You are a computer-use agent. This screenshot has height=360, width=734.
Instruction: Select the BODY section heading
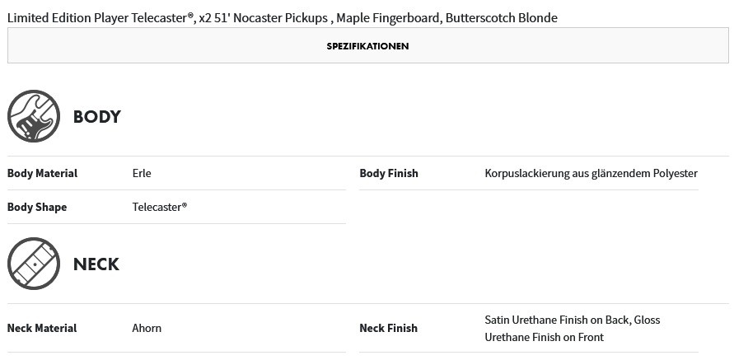pos(97,116)
